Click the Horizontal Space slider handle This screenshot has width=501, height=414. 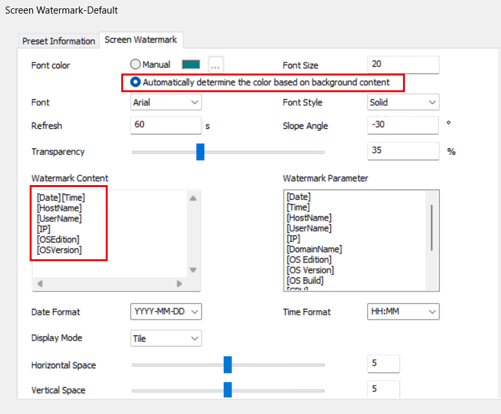[228, 365]
